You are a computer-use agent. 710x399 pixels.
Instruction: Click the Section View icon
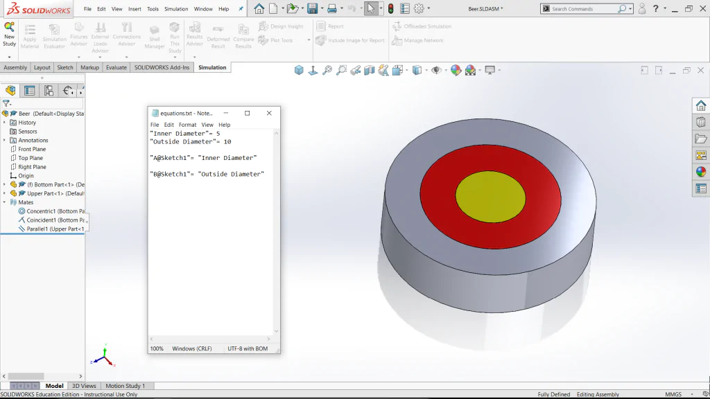370,70
